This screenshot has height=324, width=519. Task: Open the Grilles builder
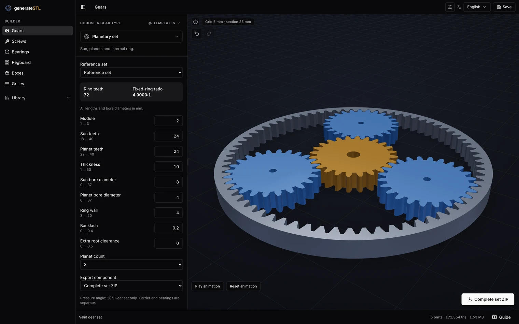tap(38, 84)
